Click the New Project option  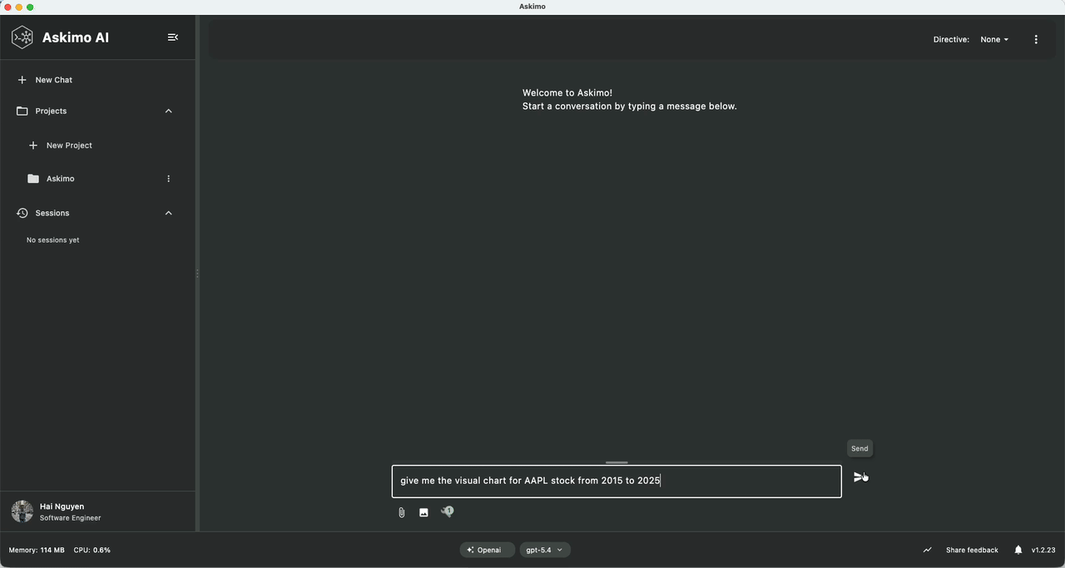pos(68,145)
